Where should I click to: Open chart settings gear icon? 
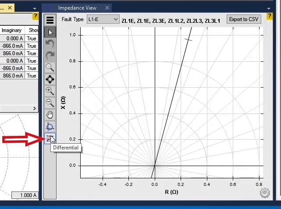pyautogui.click(x=264, y=193)
